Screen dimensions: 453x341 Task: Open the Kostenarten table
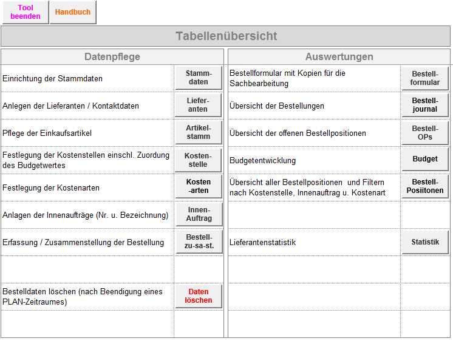198,186
